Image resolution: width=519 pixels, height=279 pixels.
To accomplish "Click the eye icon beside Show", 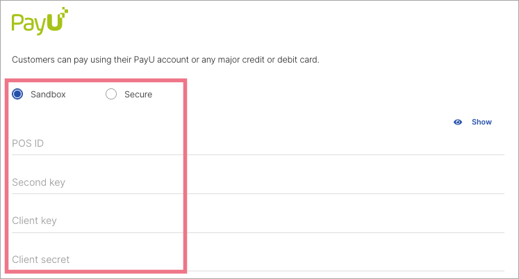I will [x=458, y=122].
